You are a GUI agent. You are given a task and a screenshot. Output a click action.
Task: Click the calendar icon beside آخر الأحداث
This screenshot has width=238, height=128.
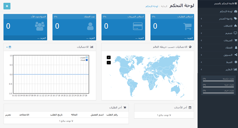pyautogui.click(x=190, y=108)
